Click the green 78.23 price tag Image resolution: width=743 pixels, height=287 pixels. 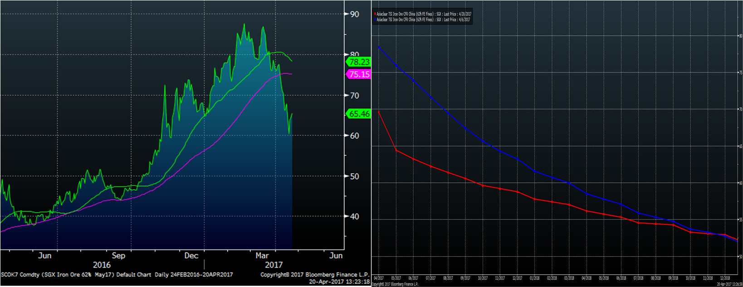(359, 62)
